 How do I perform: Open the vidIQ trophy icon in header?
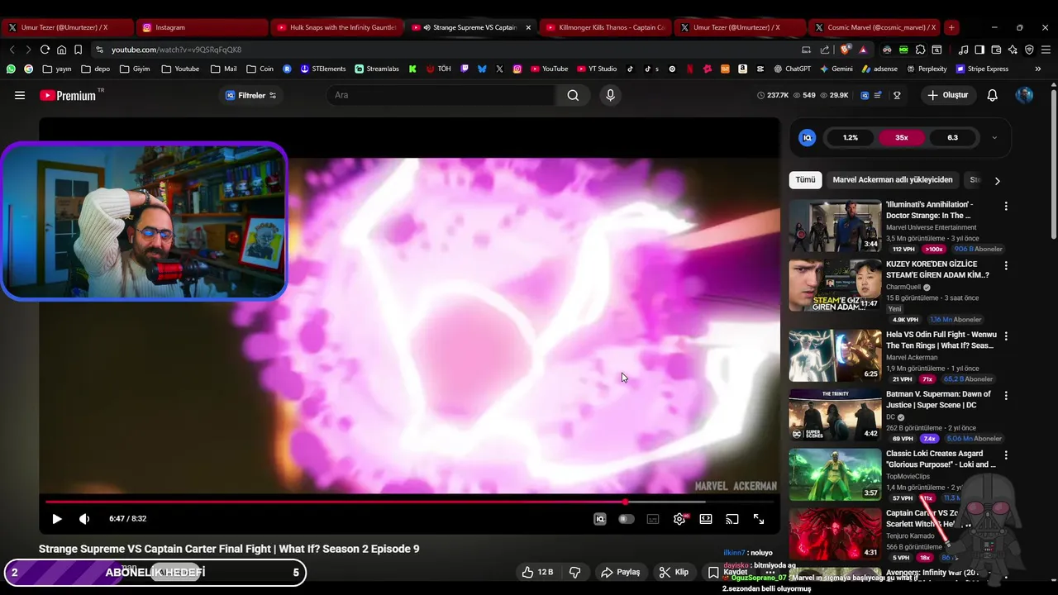(897, 95)
